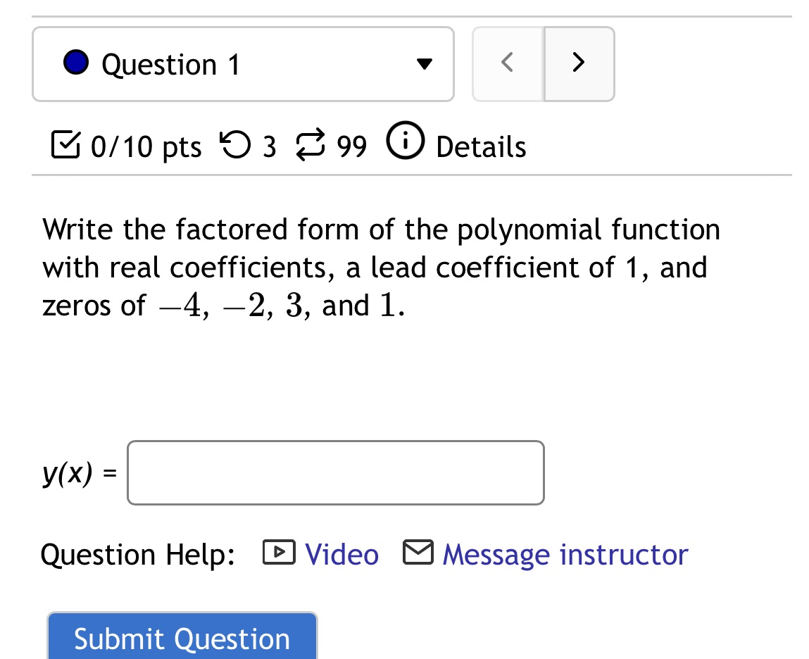Open the Details view for this question
Screen dimensions: 809x659
480,146
